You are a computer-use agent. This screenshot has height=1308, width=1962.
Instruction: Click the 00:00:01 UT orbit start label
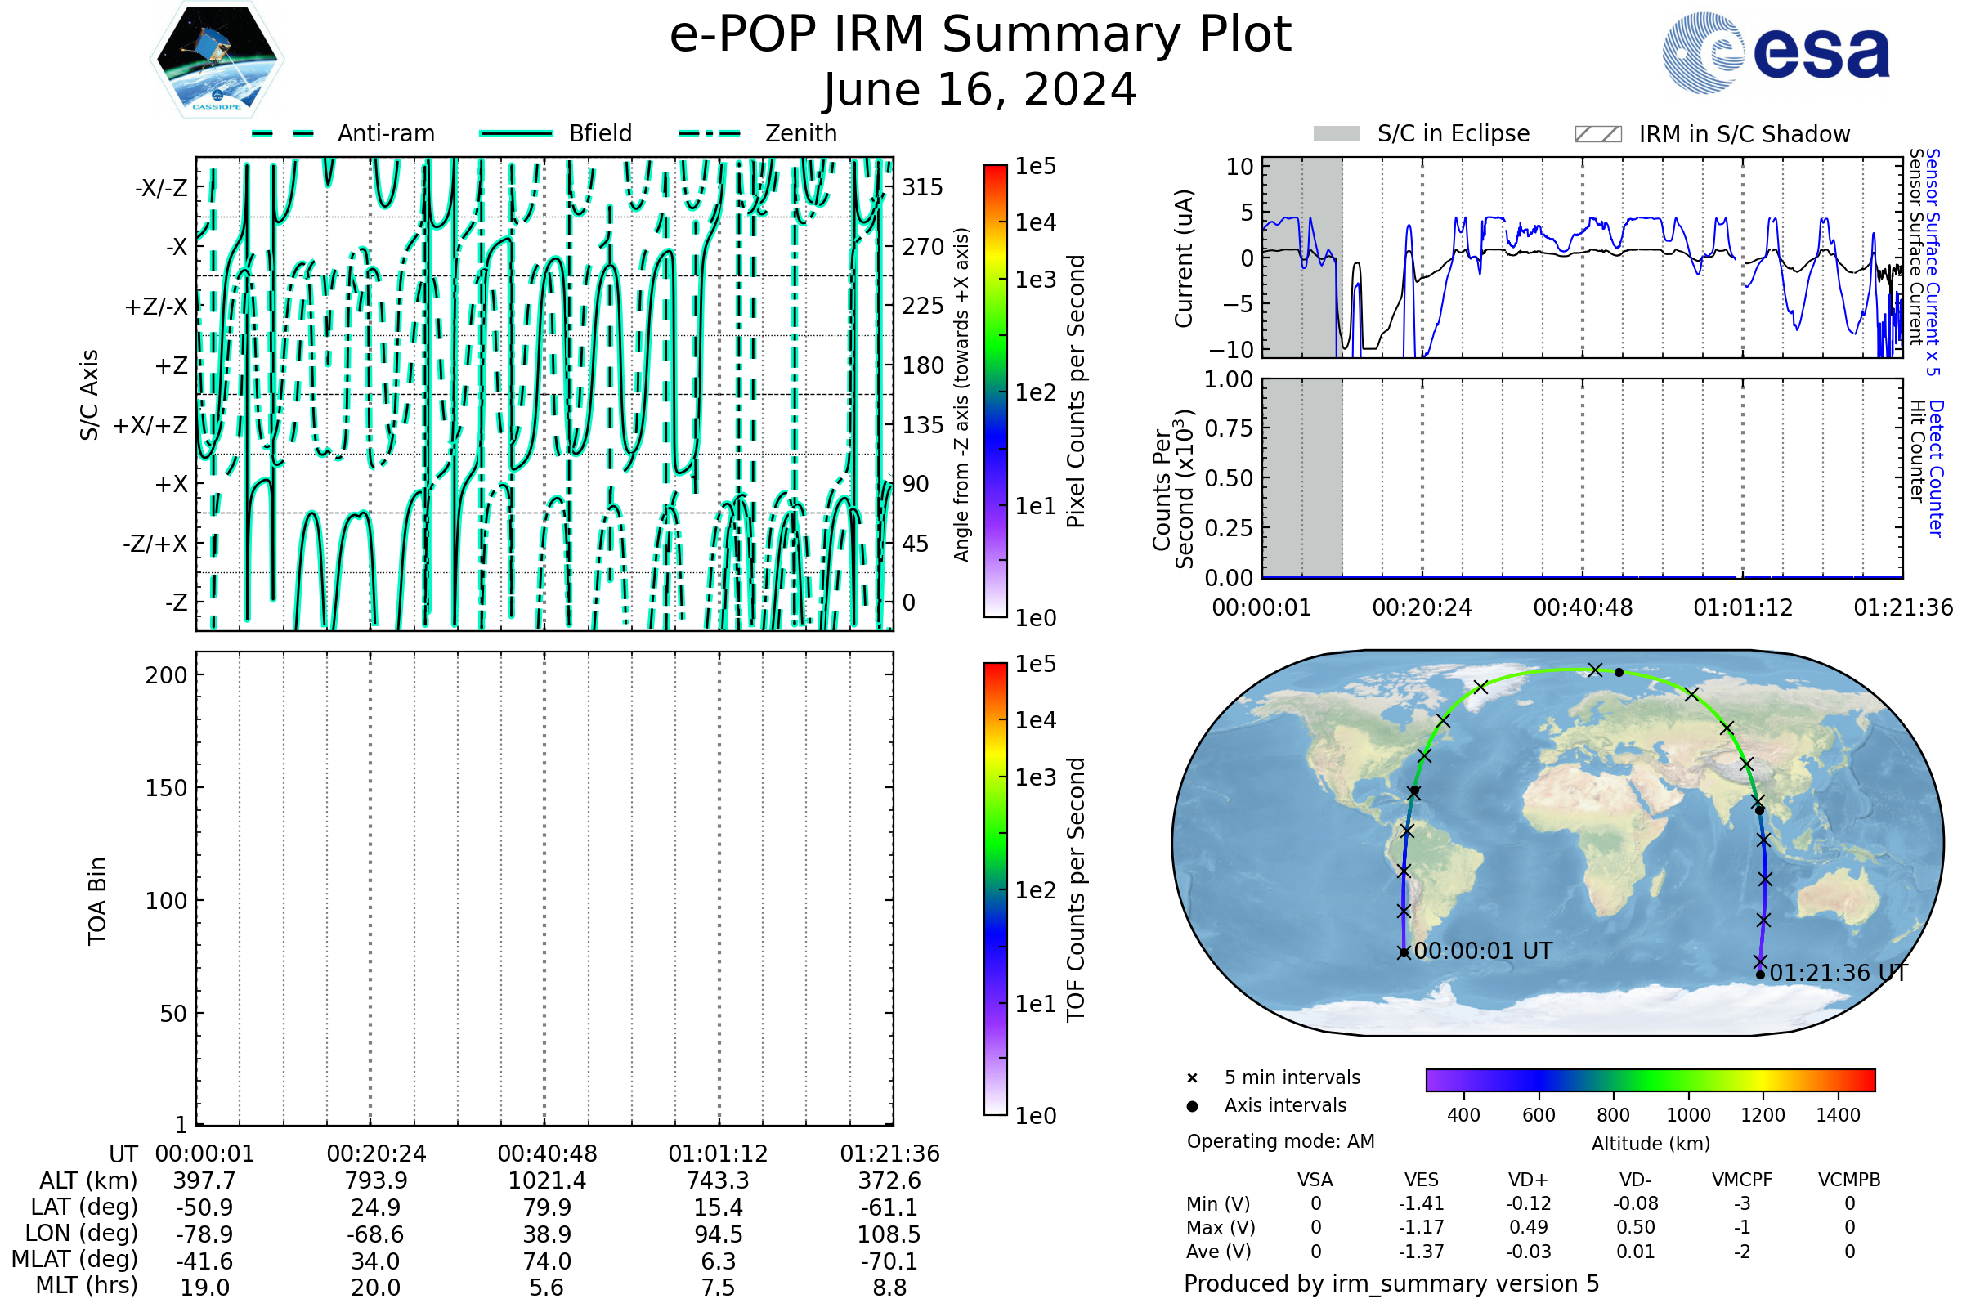(1483, 951)
